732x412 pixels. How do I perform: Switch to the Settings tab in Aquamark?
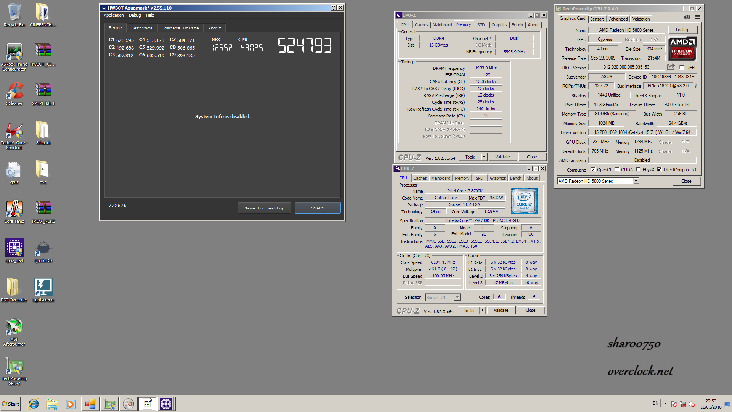pos(141,28)
